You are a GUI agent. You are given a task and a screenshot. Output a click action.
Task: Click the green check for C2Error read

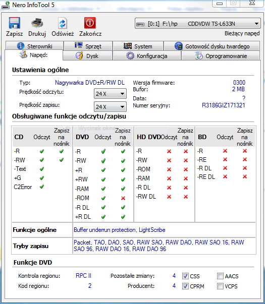(x=42, y=187)
